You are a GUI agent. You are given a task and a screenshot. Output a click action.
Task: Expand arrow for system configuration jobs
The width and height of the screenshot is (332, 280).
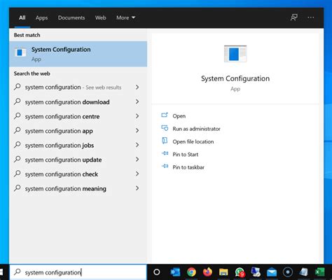[x=137, y=145]
